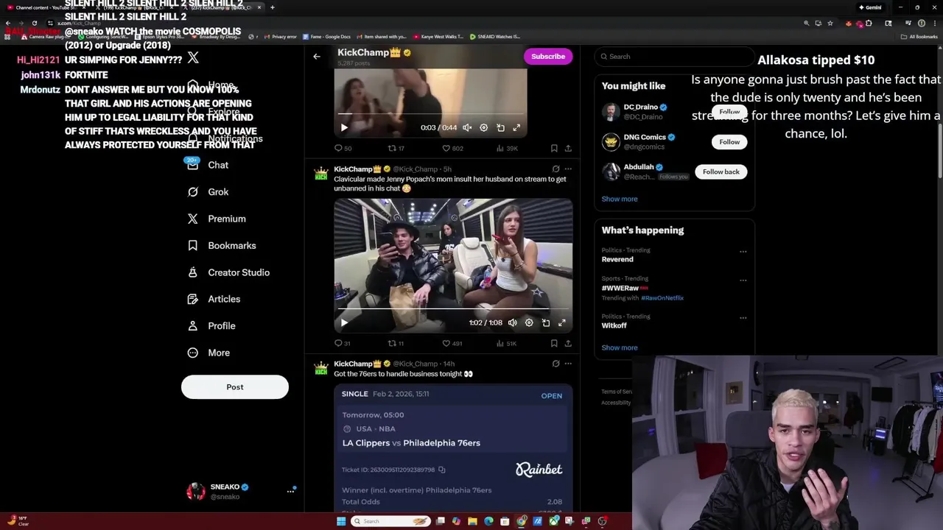943x530 pixels.
Task: Open more options on the 76ers post
Action: (x=567, y=364)
